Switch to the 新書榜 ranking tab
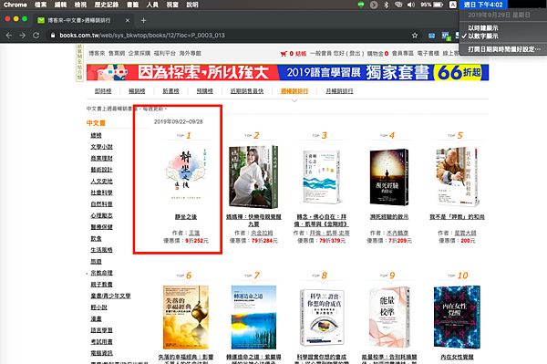 170,91
